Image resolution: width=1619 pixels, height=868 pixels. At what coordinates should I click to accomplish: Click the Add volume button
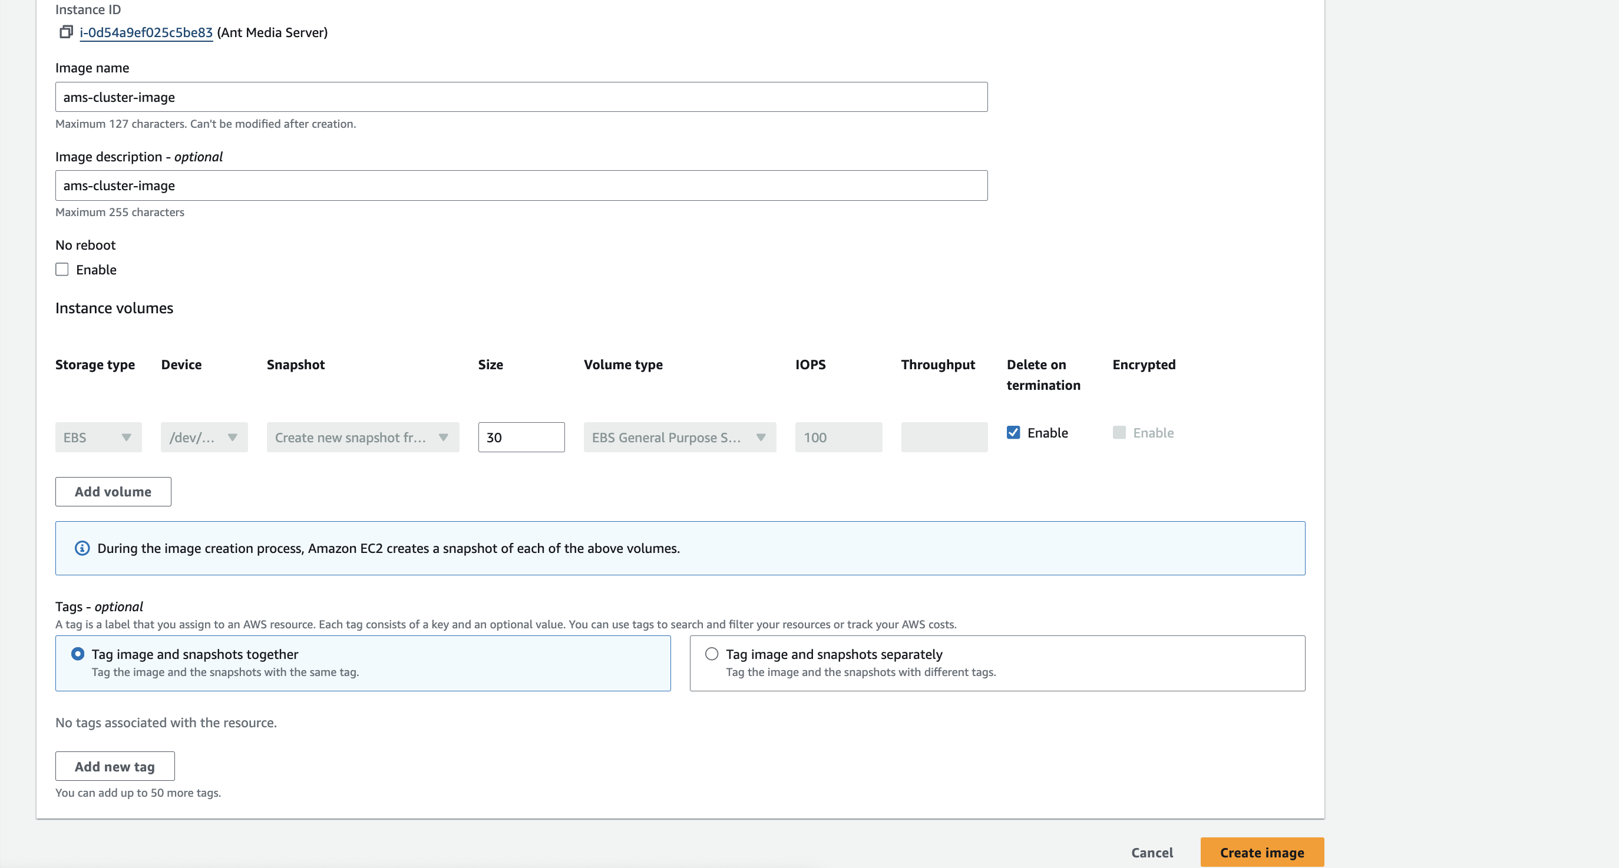point(113,492)
